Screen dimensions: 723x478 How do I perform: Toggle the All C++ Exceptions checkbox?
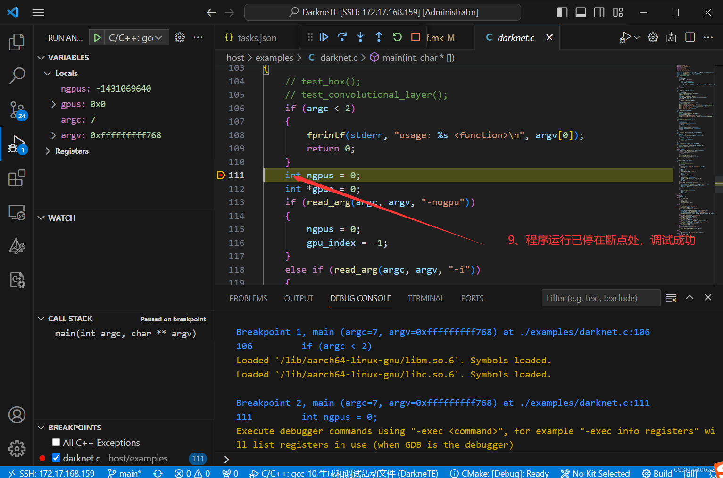(56, 442)
